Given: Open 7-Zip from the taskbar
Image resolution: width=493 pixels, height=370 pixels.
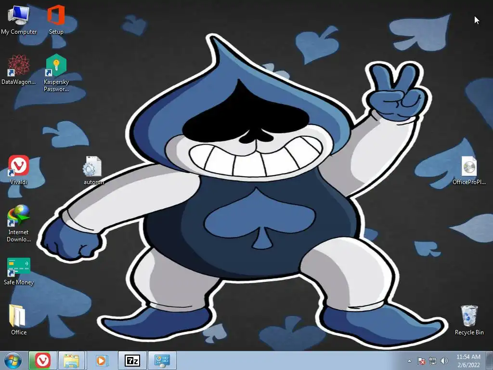Looking at the screenshot, I should tap(132, 360).
